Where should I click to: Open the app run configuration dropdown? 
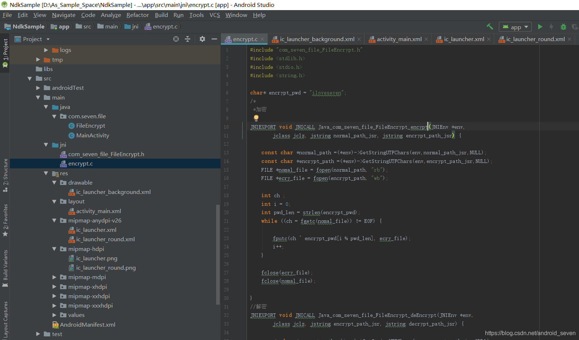(x=516, y=27)
